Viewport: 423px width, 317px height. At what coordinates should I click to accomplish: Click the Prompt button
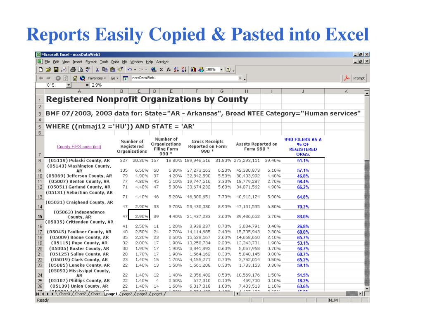click(x=359, y=78)
